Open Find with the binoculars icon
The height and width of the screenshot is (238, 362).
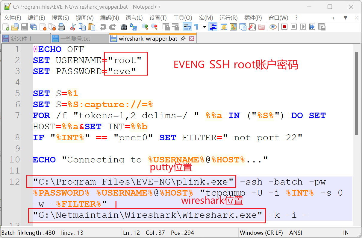coord(124,27)
